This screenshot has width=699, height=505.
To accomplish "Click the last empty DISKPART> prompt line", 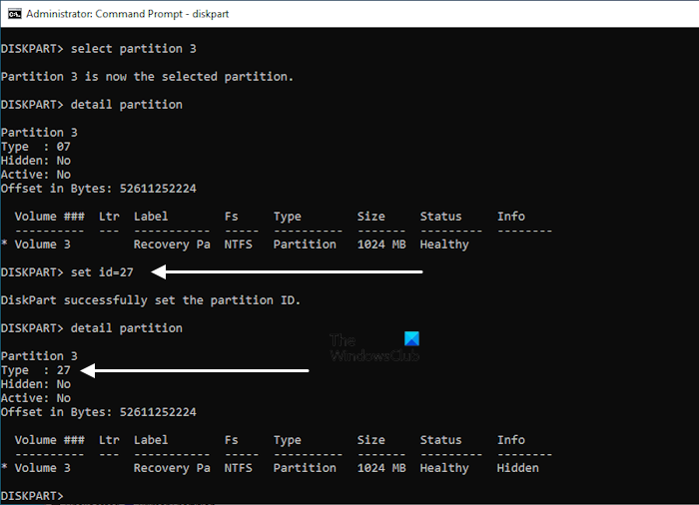I will pos(32,496).
